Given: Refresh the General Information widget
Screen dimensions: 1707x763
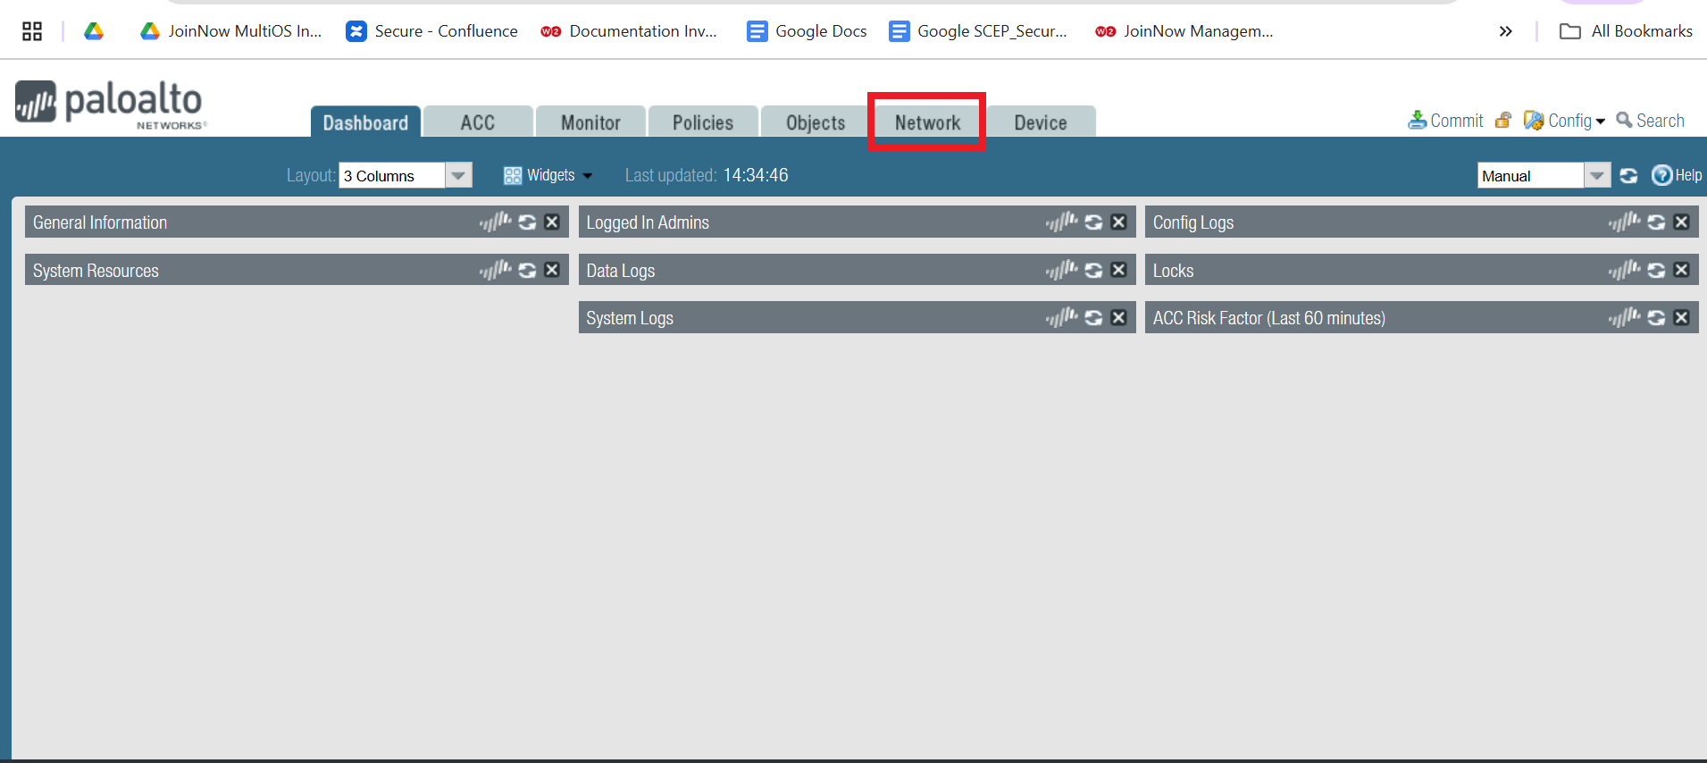Looking at the screenshot, I should pyautogui.click(x=527, y=222).
